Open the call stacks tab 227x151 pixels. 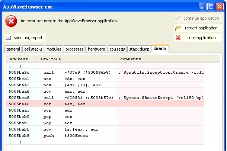(33, 49)
